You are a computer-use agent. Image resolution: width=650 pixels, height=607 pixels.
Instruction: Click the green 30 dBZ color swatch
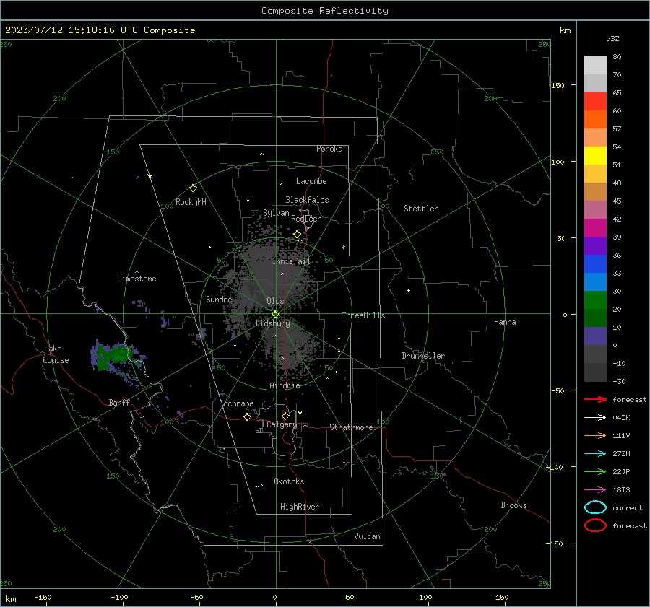pos(595,300)
